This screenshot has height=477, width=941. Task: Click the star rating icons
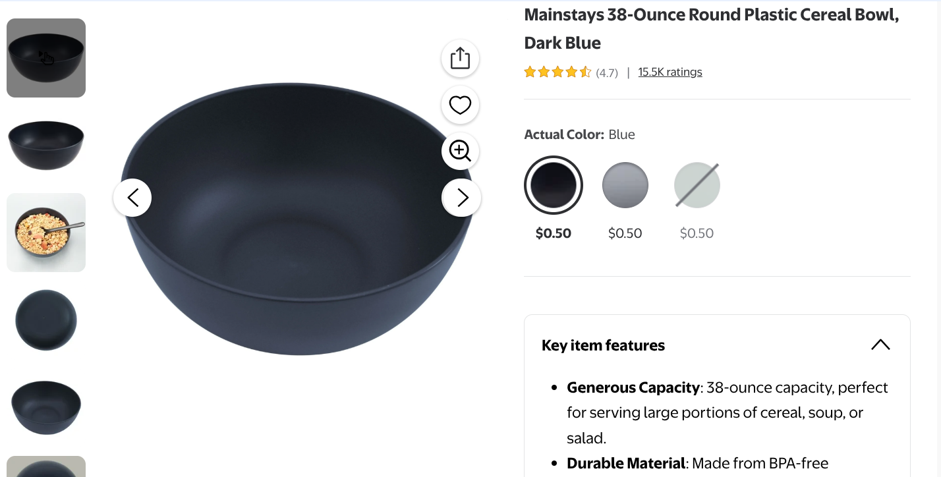pos(557,72)
